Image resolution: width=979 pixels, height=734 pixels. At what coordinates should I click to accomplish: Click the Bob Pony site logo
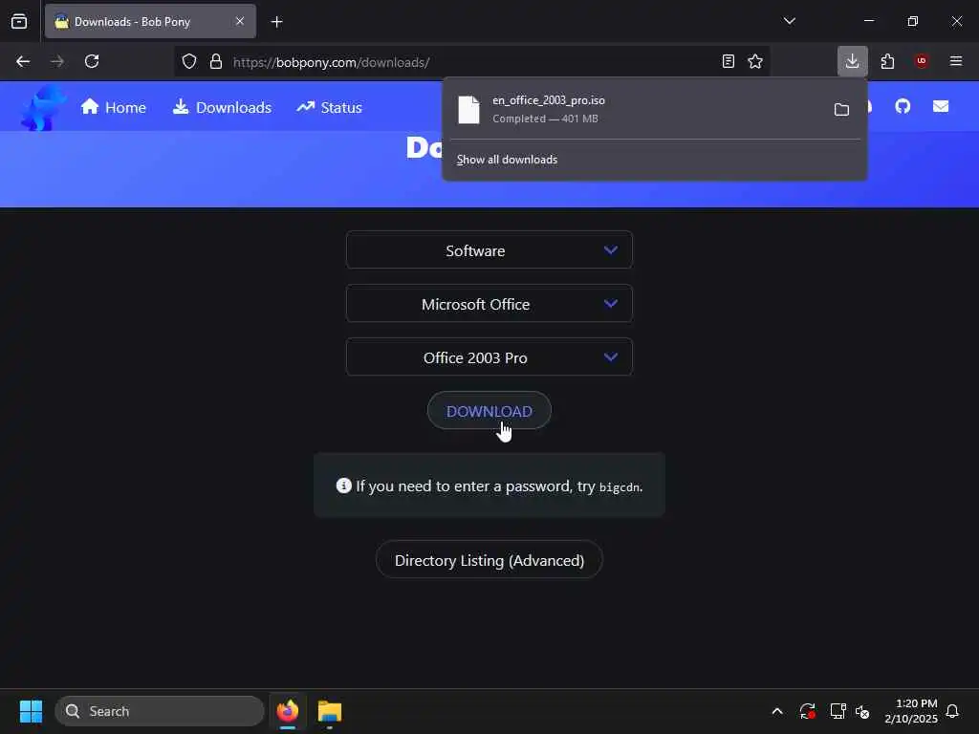(42, 107)
